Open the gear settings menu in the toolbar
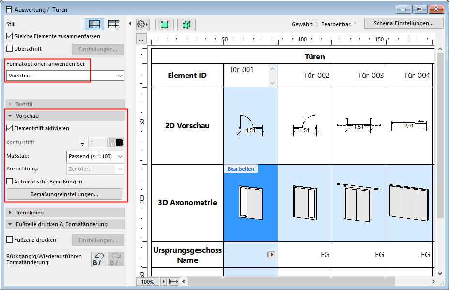This screenshot has height=290, width=449. pyautogui.click(x=142, y=25)
